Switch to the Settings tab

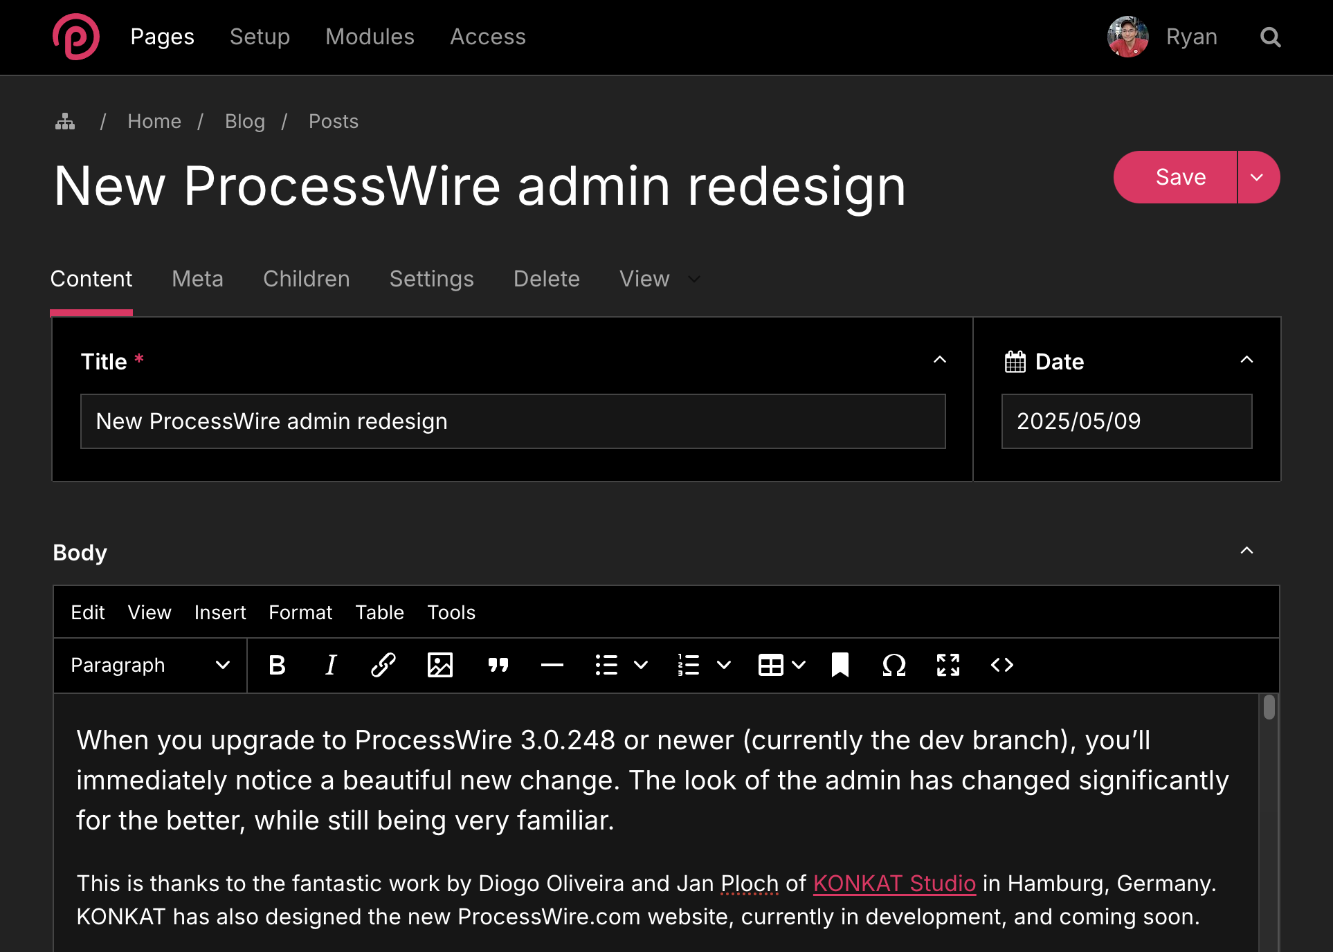click(431, 279)
